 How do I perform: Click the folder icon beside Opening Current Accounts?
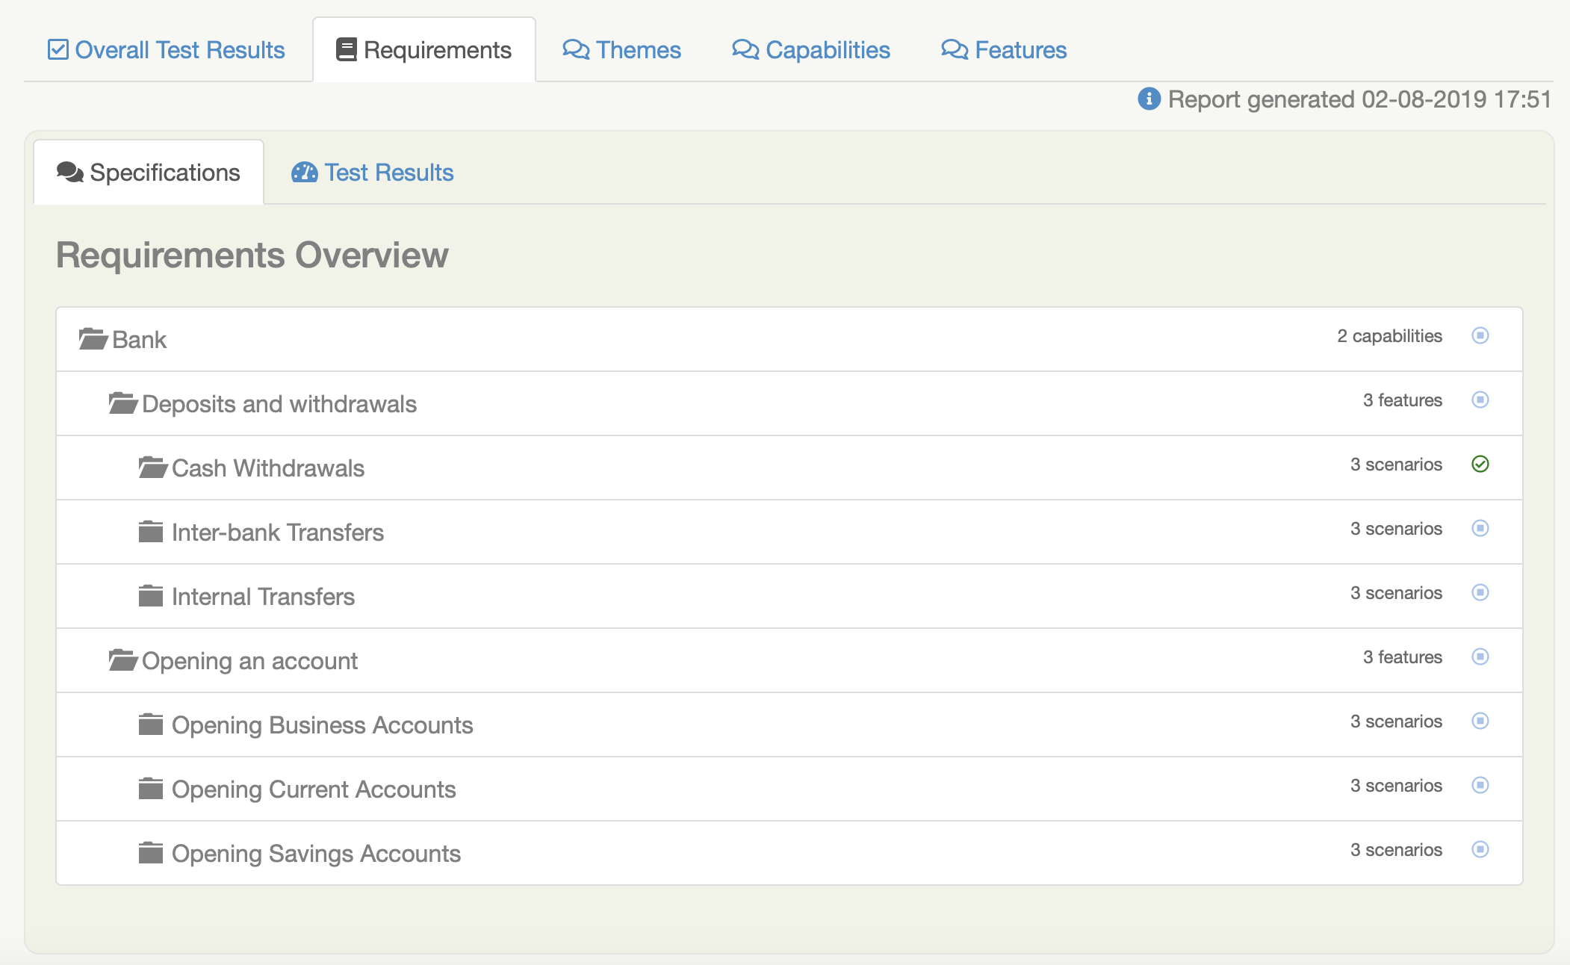[x=151, y=789]
